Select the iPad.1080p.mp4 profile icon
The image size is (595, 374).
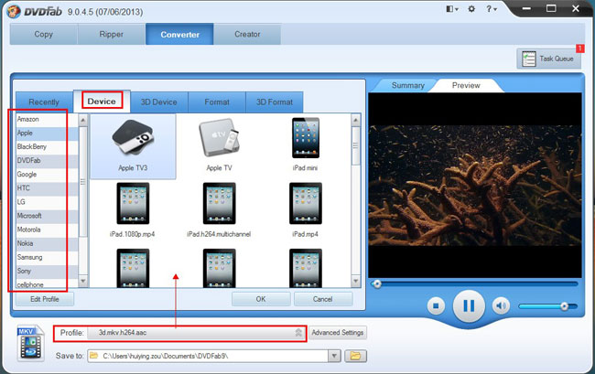pyautogui.click(x=133, y=204)
